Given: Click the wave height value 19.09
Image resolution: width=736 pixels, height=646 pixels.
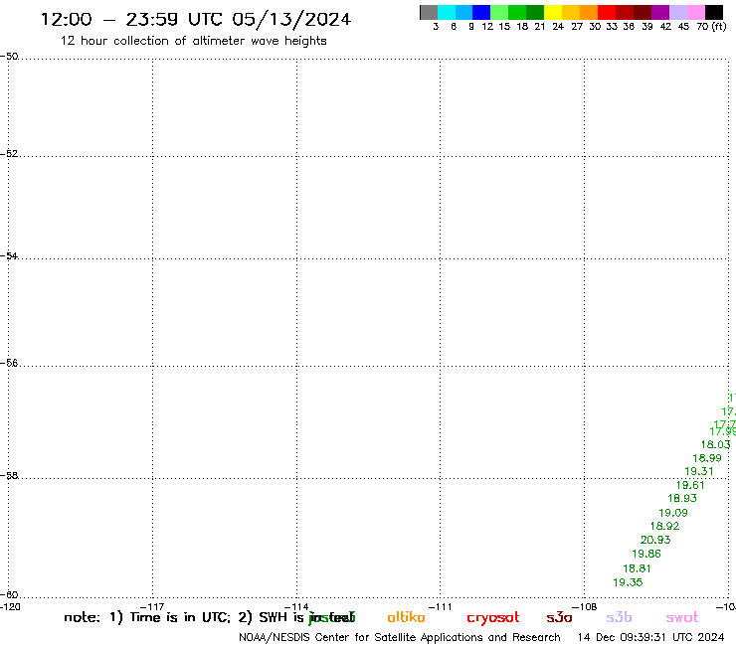Looking at the screenshot, I should coord(673,513).
